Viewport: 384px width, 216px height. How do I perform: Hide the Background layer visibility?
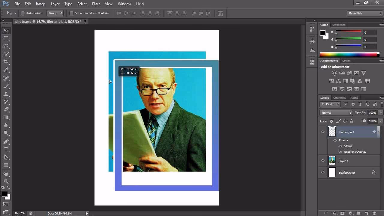[x=323, y=172]
